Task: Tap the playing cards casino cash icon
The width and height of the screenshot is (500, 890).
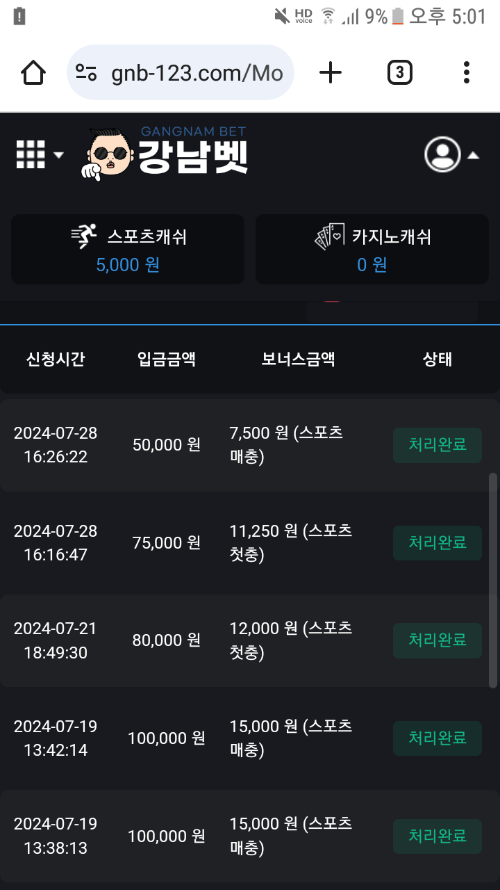Action: click(x=330, y=237)
